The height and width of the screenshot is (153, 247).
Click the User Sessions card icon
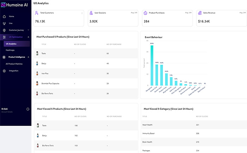[91, 13]
